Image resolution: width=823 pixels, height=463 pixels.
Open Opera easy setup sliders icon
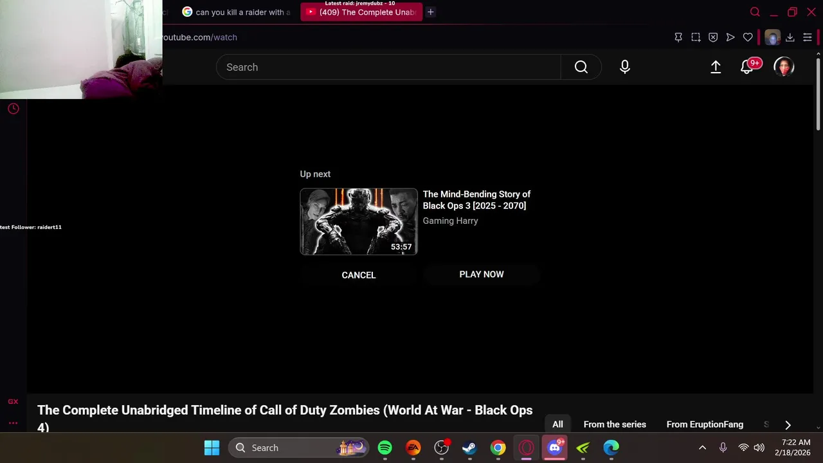pyautogui.click(x=808, y=37)
